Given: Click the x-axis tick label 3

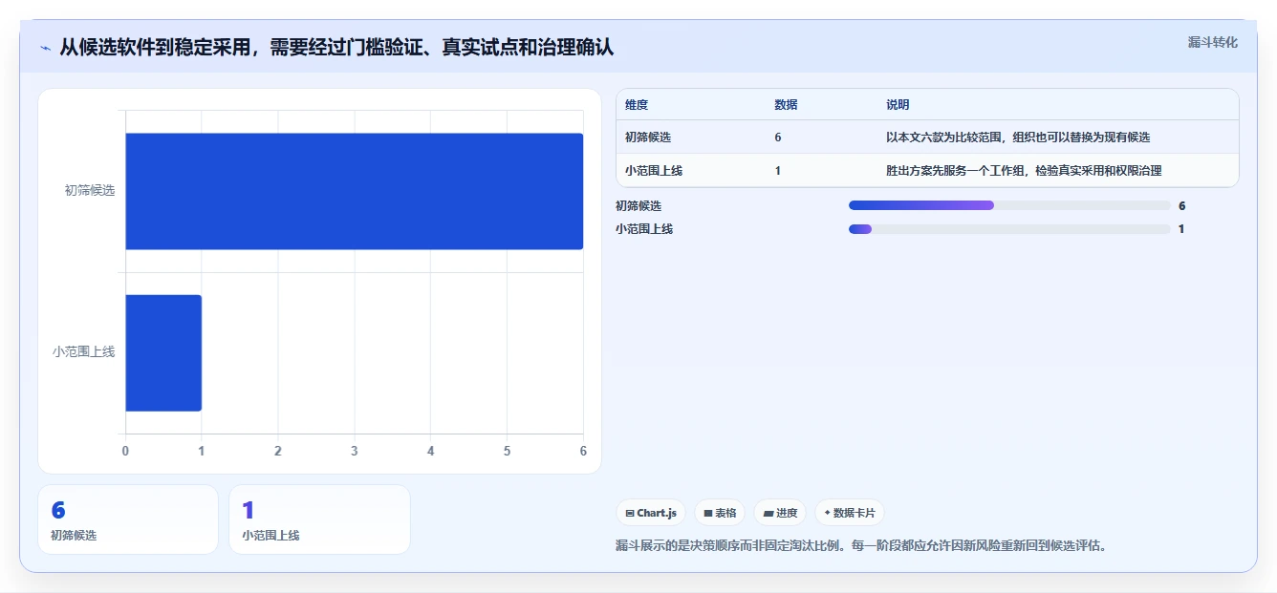Looking at the screenshot, I should 355,451.
